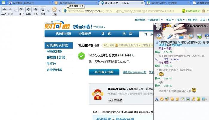Image resolution: width=209 pixels, height=120 pixels.
Task: Open 优惠 tab in blue navigation bar
Action: pyautogui.click(x=106, y=34)
